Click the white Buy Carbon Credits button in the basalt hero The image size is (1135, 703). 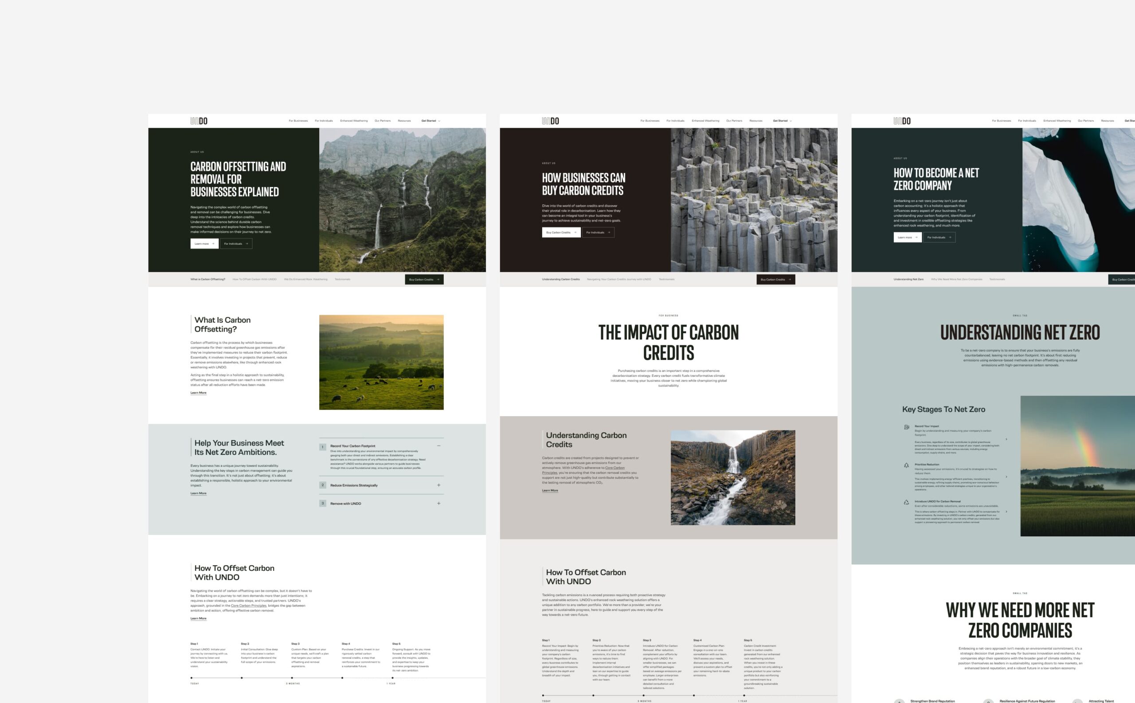coord(561,232)
